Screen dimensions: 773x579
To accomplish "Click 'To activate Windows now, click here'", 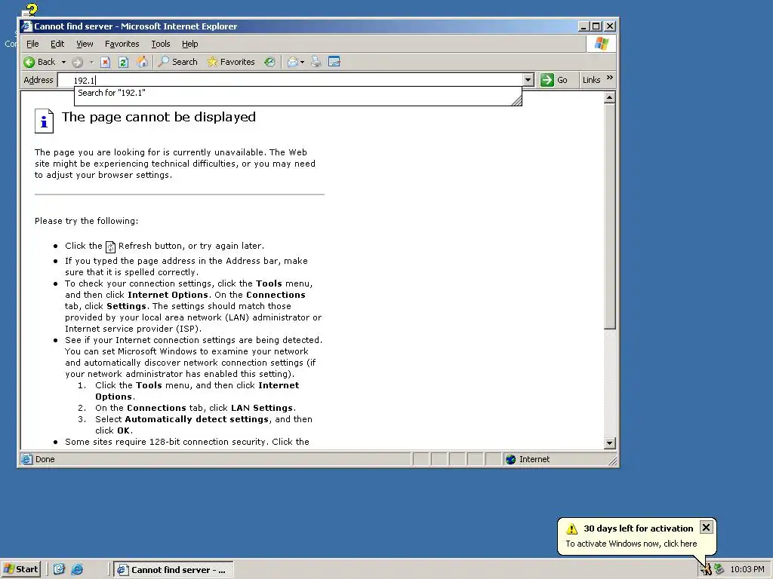I will (x=631, y=544).
